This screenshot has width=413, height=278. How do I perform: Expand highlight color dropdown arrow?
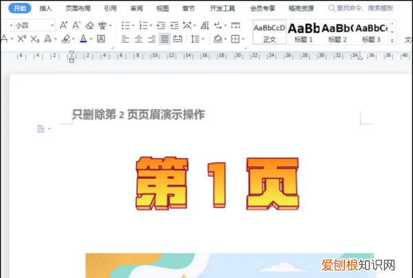[73, 39]
